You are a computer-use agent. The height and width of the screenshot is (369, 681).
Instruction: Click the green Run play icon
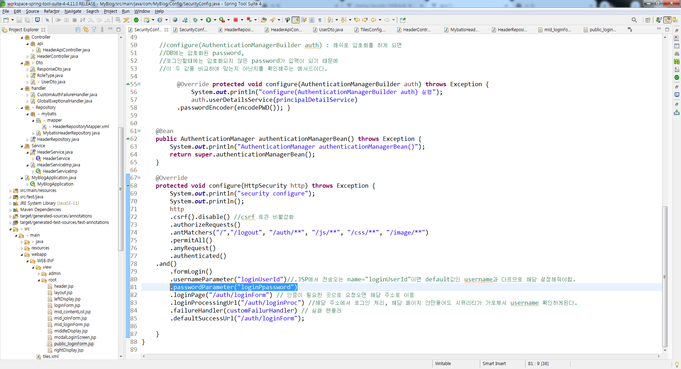pos(209,20)
